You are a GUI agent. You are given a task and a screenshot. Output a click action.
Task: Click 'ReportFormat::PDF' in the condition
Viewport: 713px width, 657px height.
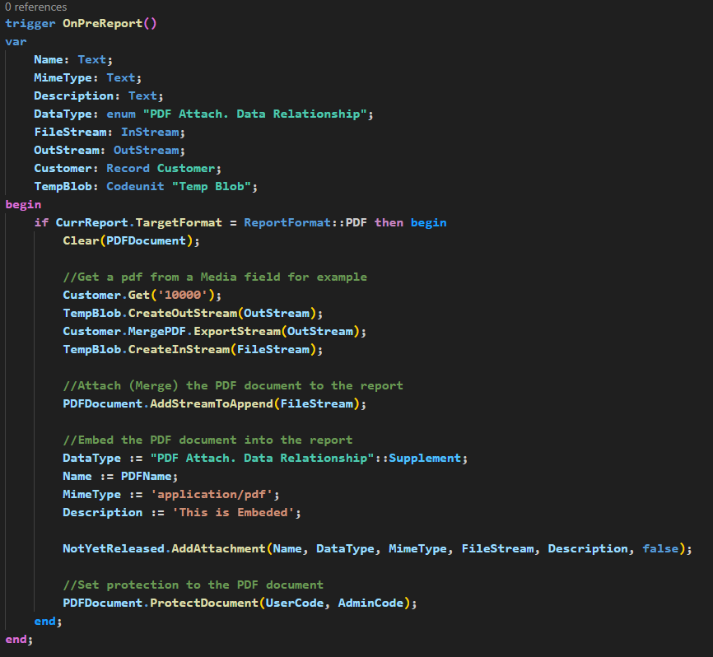coord(305,223)
